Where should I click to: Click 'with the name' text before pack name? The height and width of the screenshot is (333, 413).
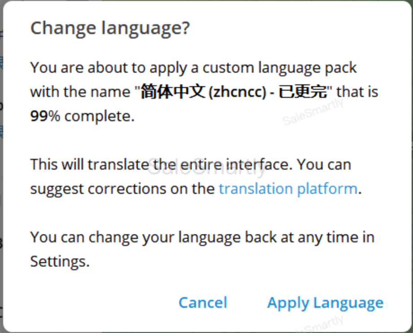coord(80,92)
